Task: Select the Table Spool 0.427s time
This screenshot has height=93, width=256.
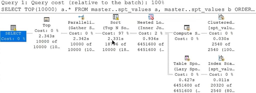Action: pos(186,80)
